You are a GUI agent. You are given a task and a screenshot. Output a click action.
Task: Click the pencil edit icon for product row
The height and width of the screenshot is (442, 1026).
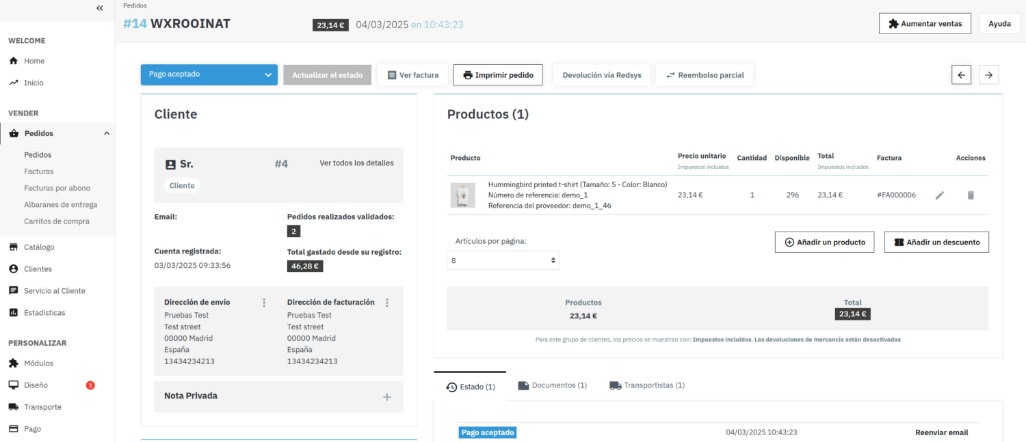(x=940, y=195)
